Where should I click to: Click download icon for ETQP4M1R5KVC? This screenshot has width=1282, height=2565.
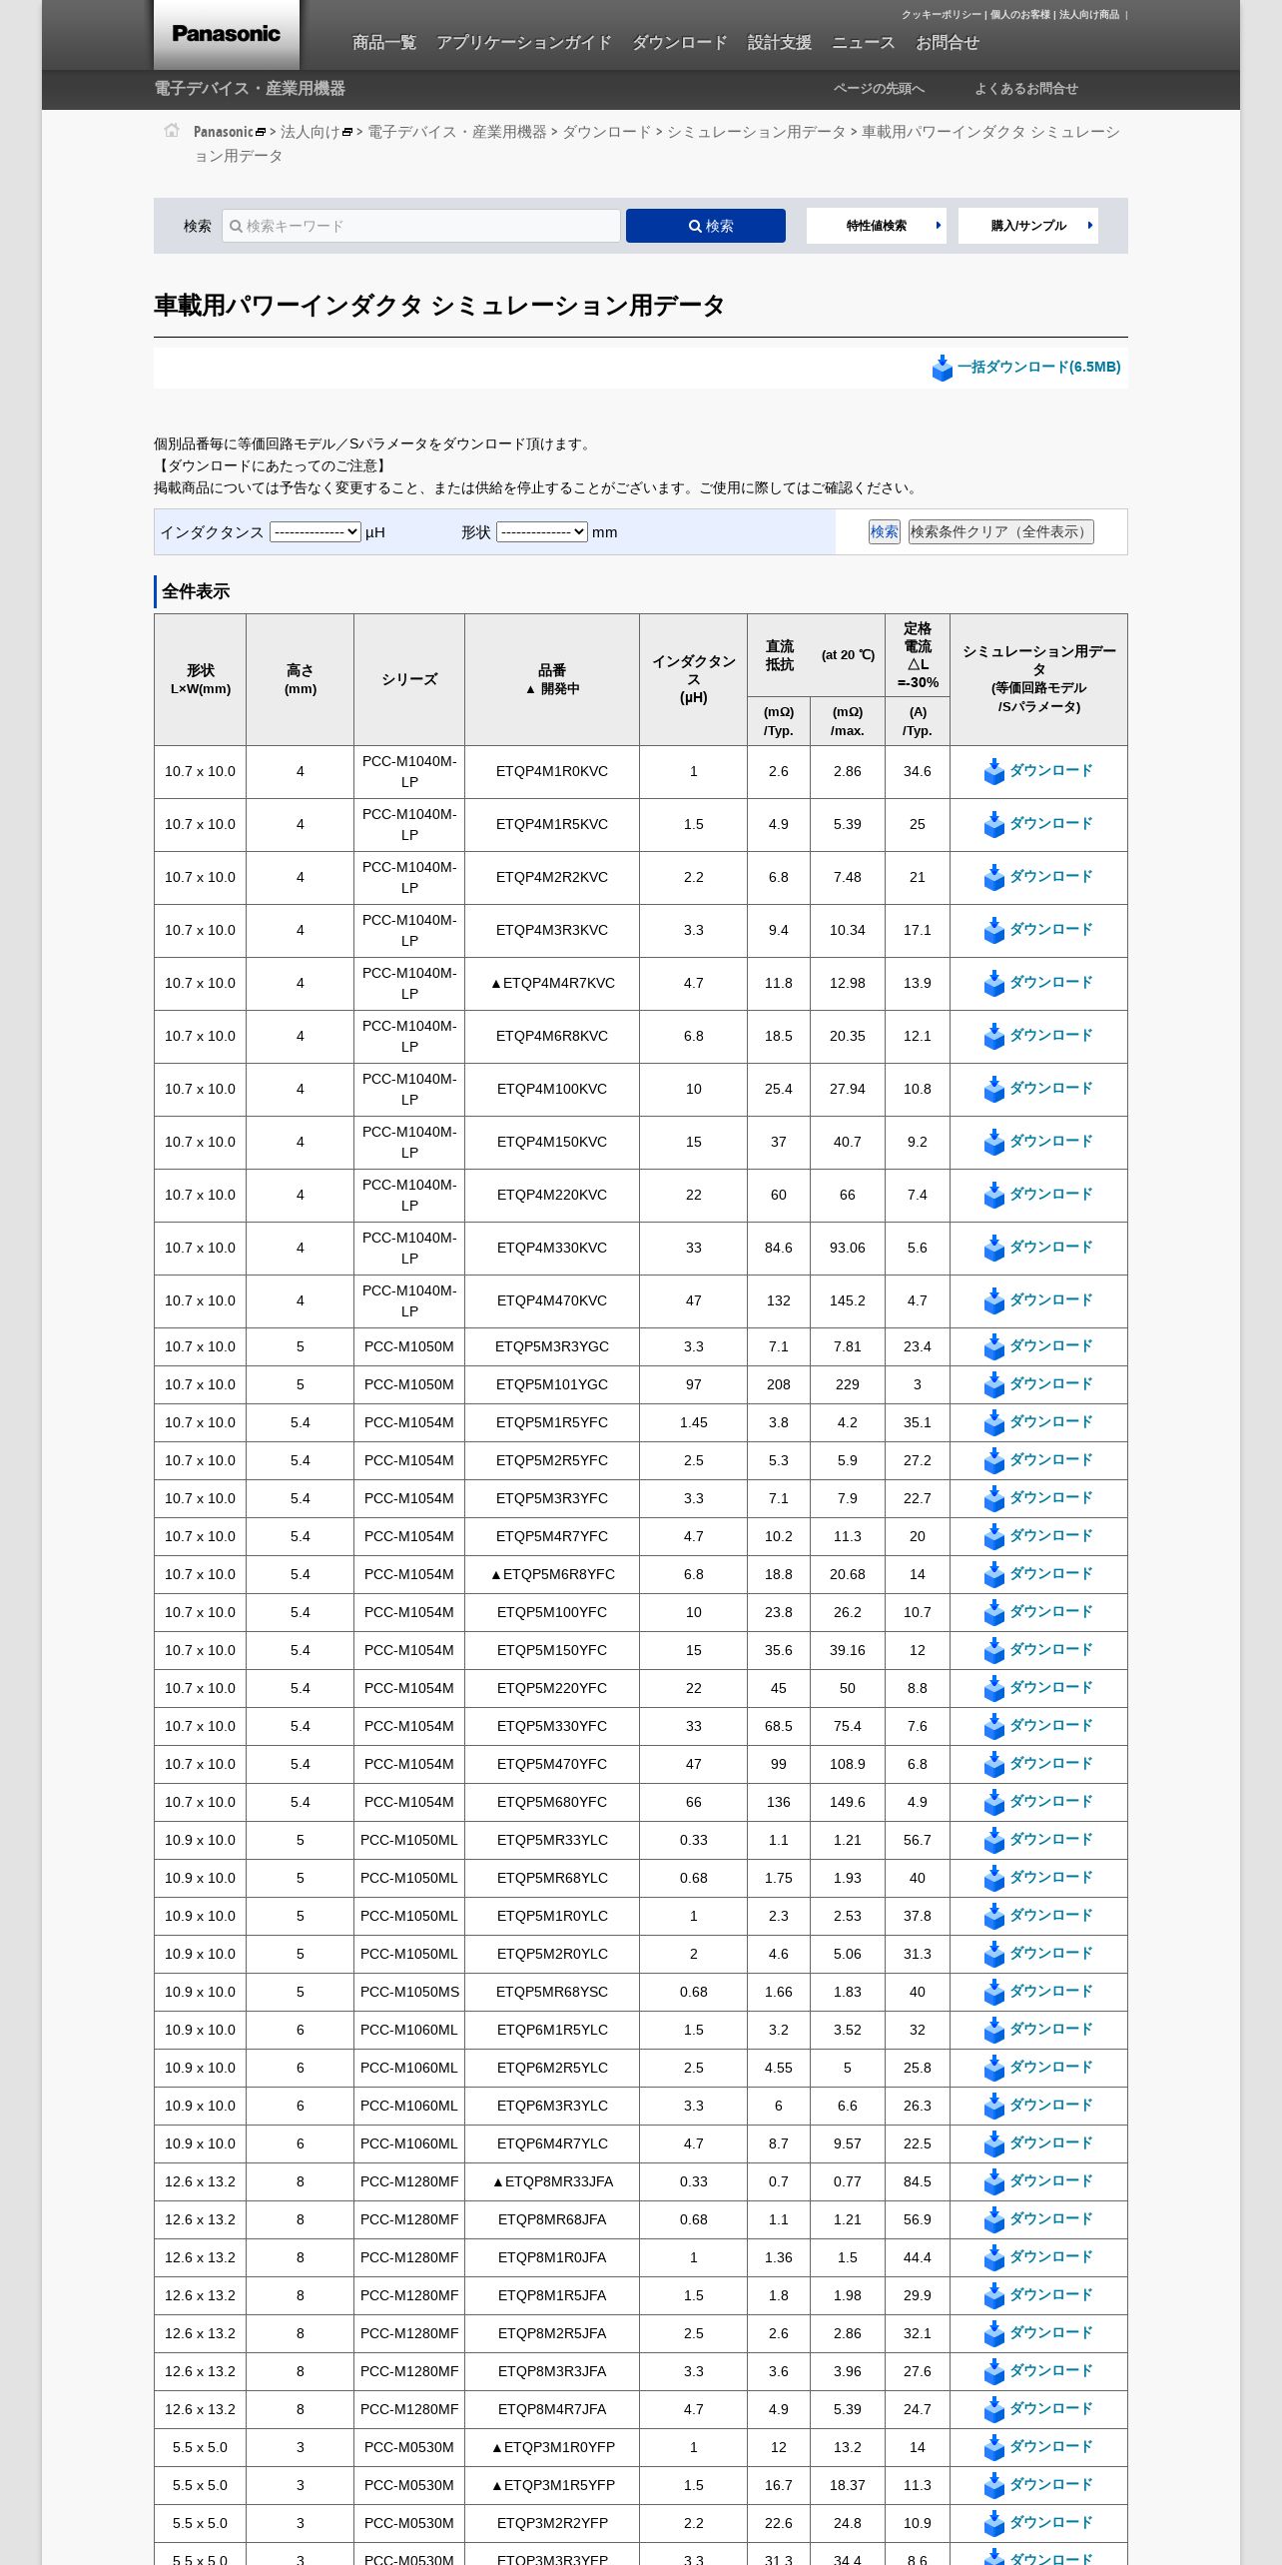[x=993, y=824]
